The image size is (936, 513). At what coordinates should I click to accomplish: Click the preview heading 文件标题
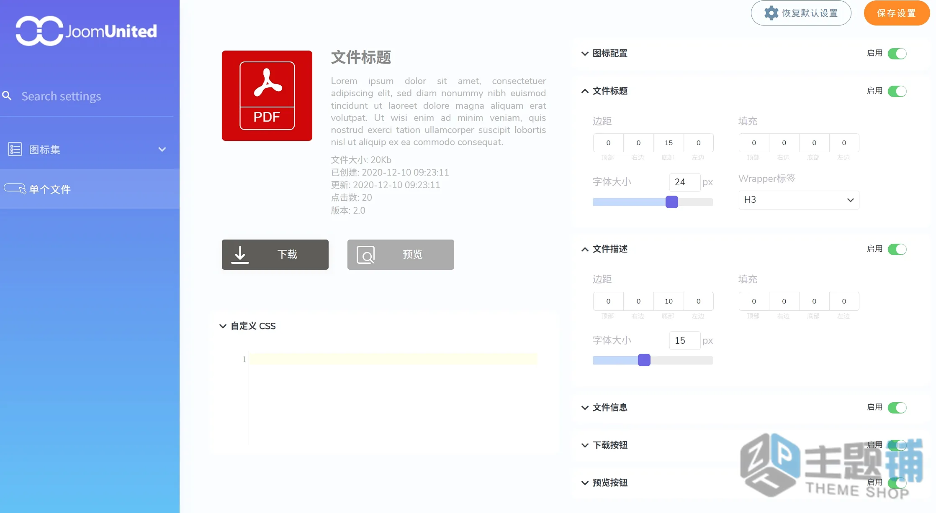361,57
